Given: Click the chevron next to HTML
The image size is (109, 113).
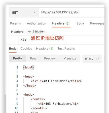Looking at the screenshot, I should point(98,59).
